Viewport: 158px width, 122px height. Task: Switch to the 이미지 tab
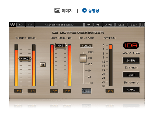[67, 11]
